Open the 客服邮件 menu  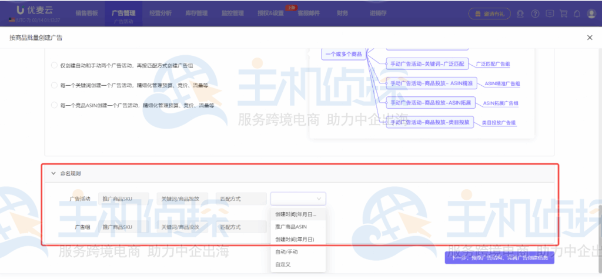tap(309, 14)
